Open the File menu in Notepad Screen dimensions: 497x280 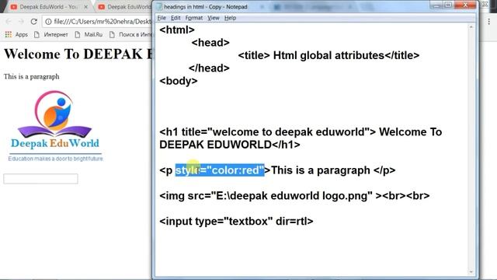pyautogui.click(x=162, y=18)
